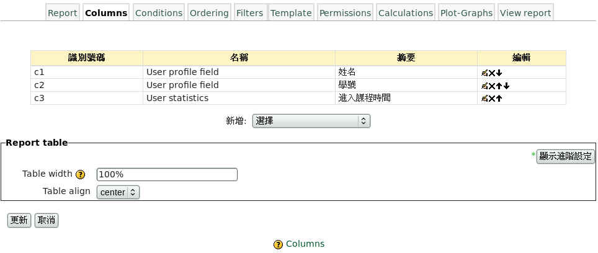The image size is (598, 253).
Task: Switch to the Conditions tab
Action: click(x=159, y=13)
